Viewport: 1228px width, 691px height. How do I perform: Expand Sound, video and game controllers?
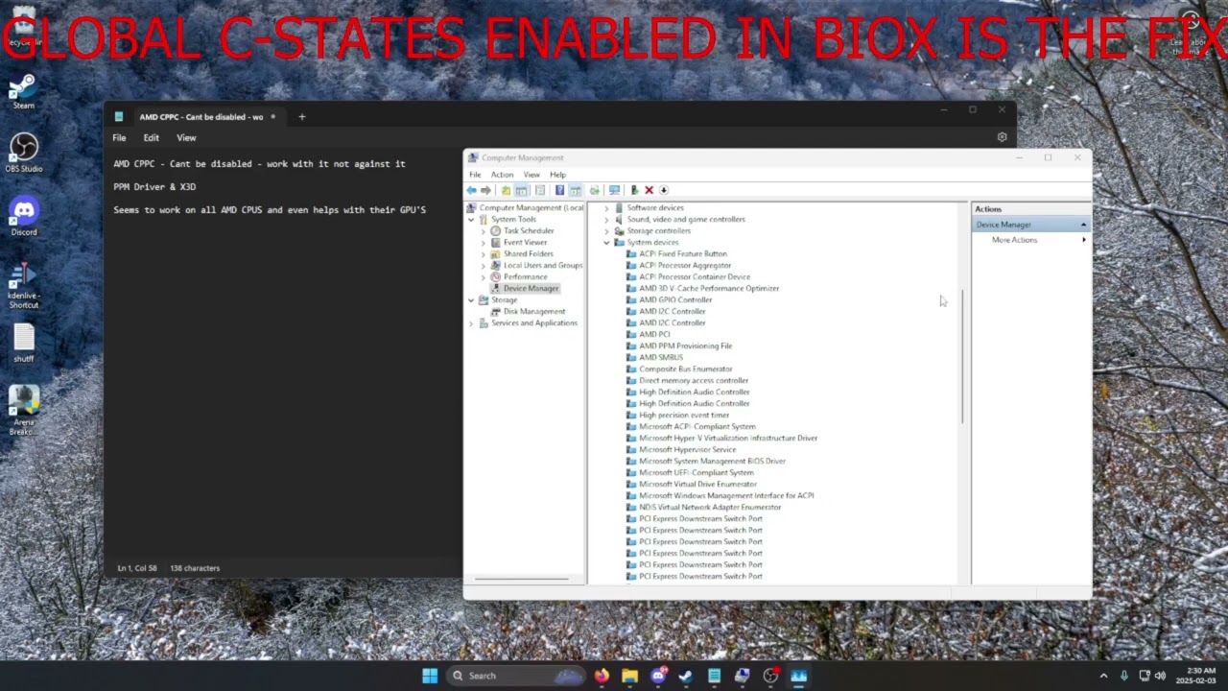pyautogui.click(x=606, y=220)
